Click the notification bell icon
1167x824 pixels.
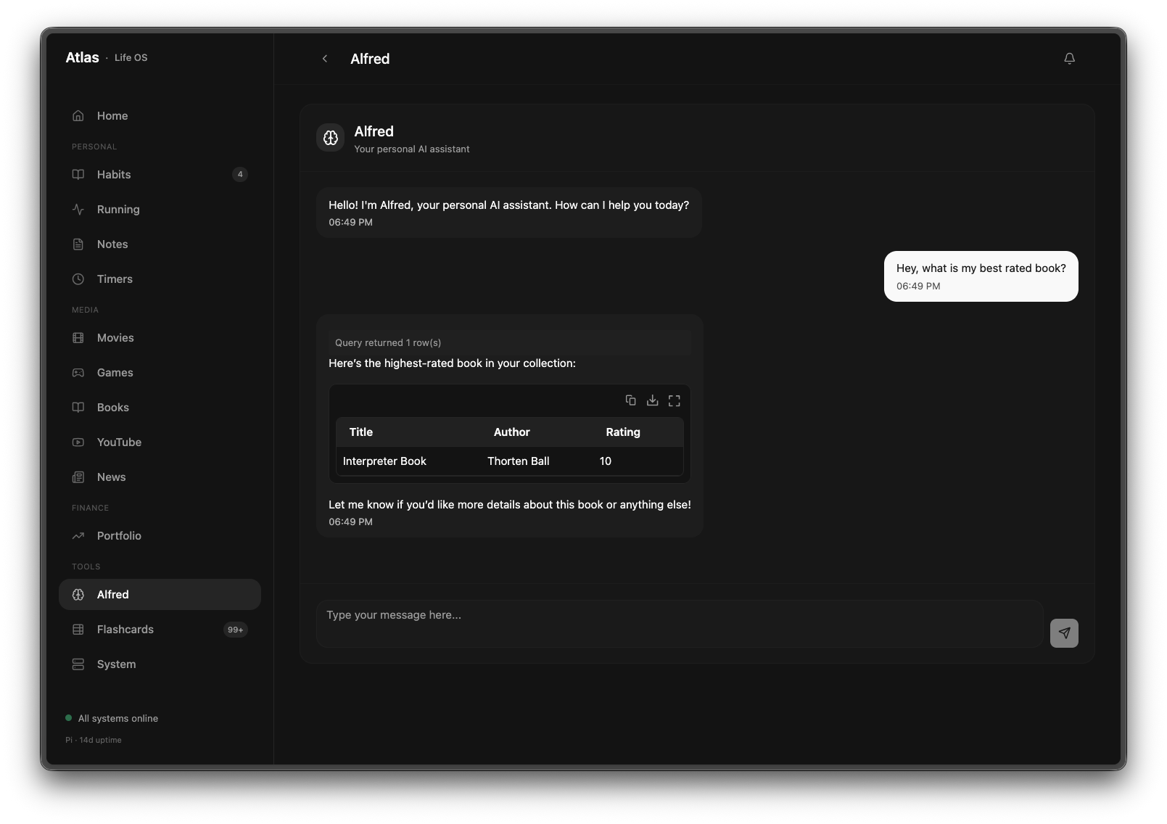click(x=1069, y=59)
